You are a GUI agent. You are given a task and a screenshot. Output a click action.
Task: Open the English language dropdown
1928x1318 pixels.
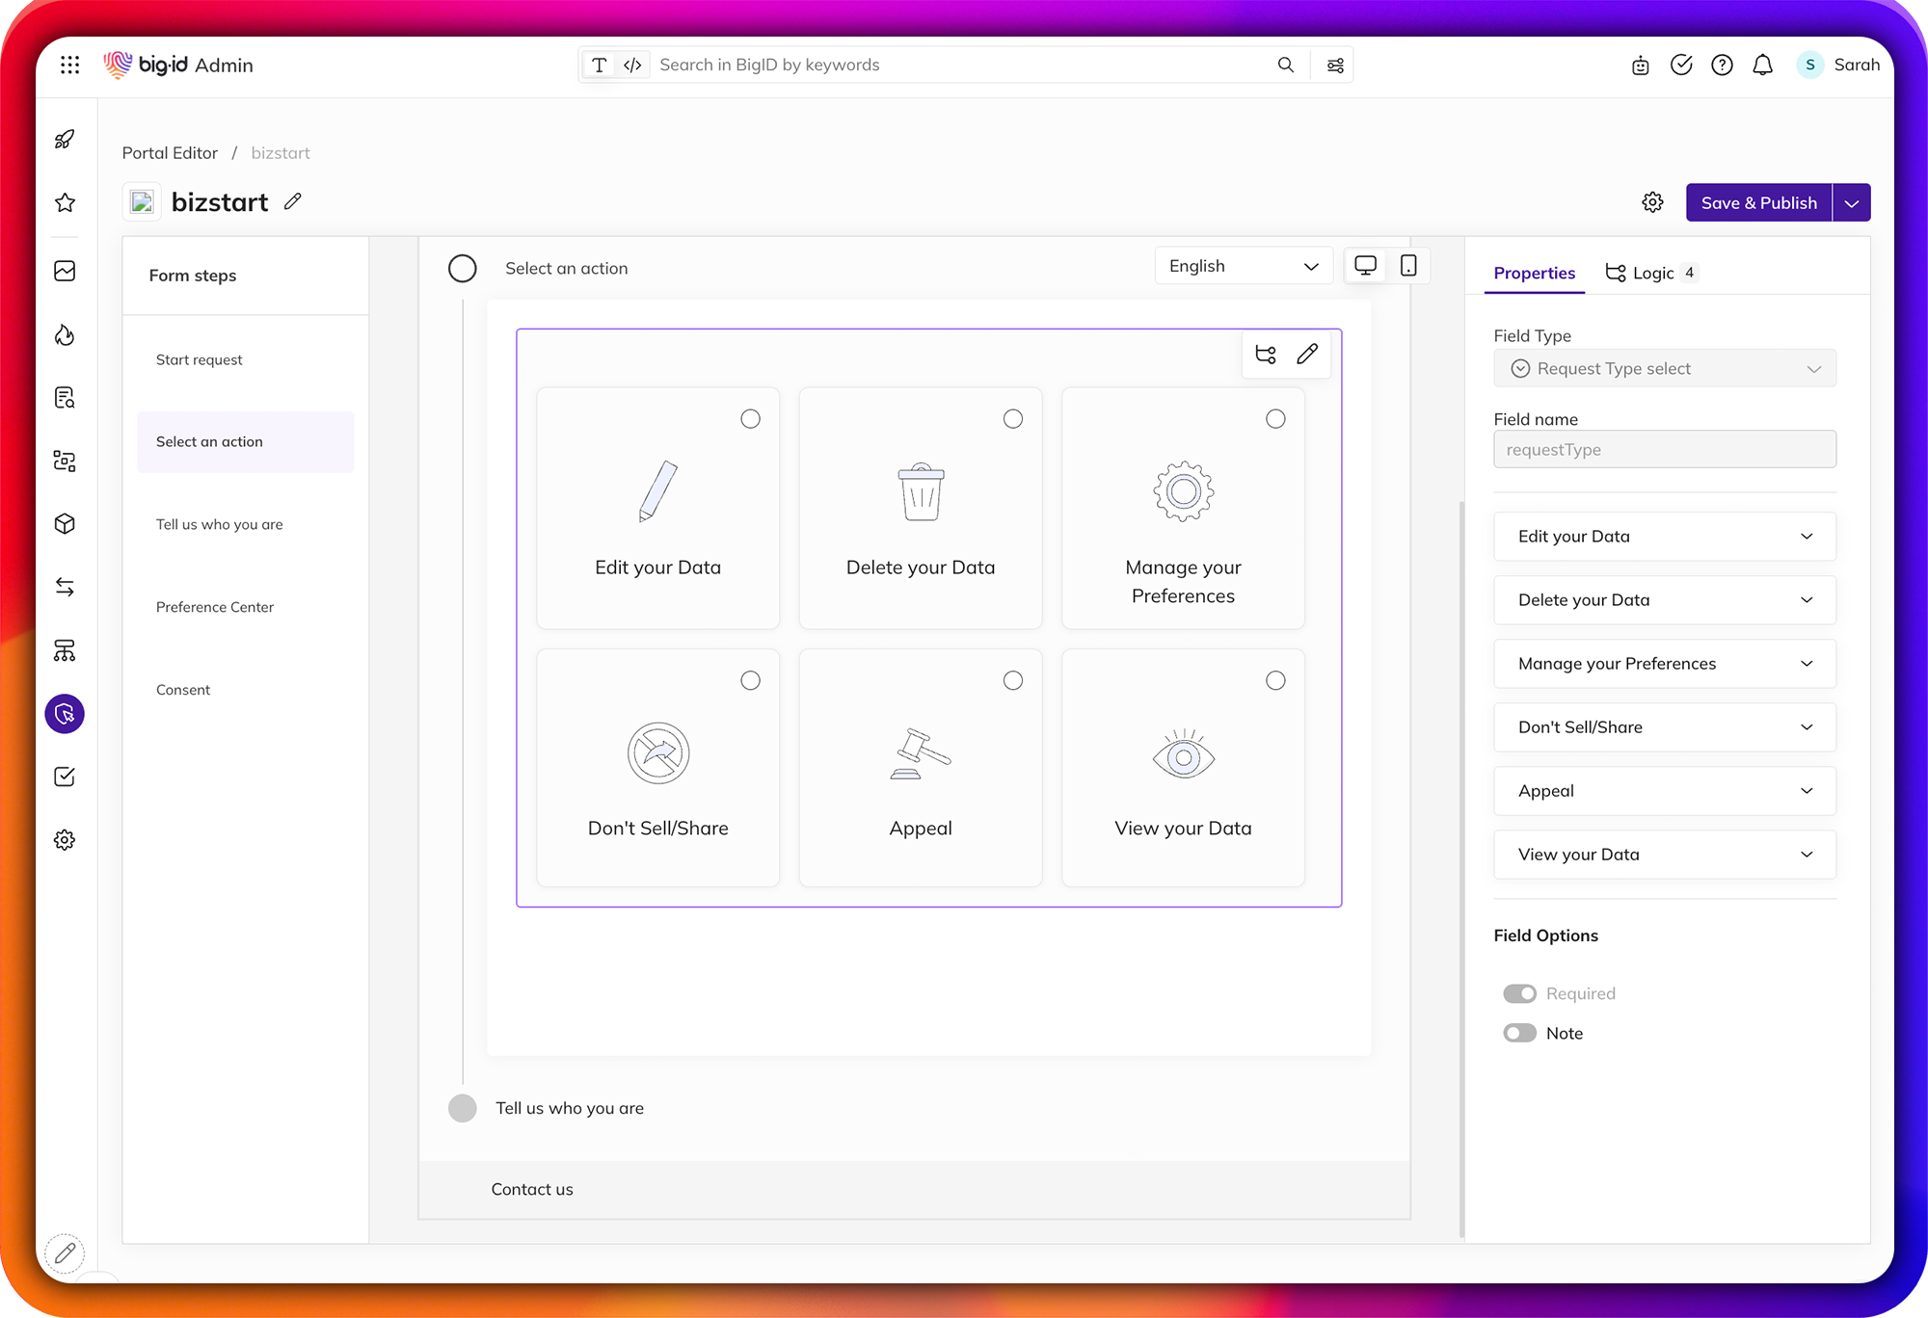(x=1243, y=266)
